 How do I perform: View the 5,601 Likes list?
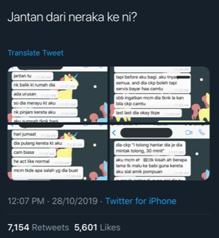tap(97, 227)
